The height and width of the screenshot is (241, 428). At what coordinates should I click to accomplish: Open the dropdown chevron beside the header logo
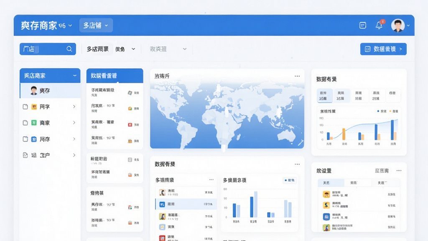tap(70, 26)
